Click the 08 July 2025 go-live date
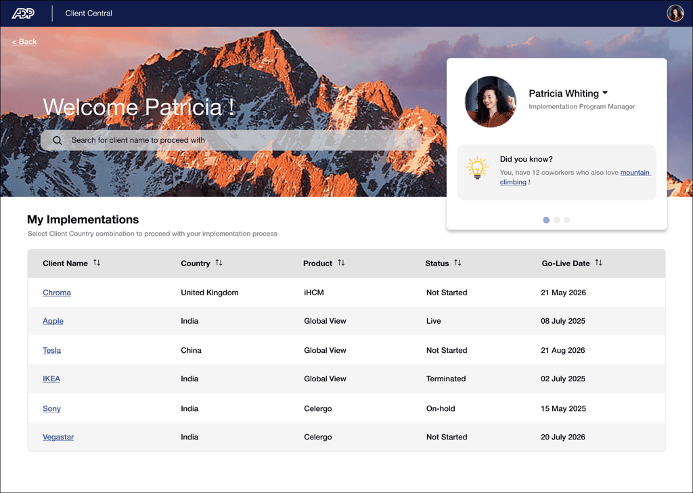Screen dimensions: 693x493 click(563, 321)
